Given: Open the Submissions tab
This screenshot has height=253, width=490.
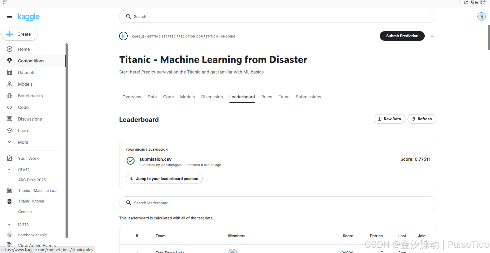Looking at the screenshot, I should tap(308, 97).
